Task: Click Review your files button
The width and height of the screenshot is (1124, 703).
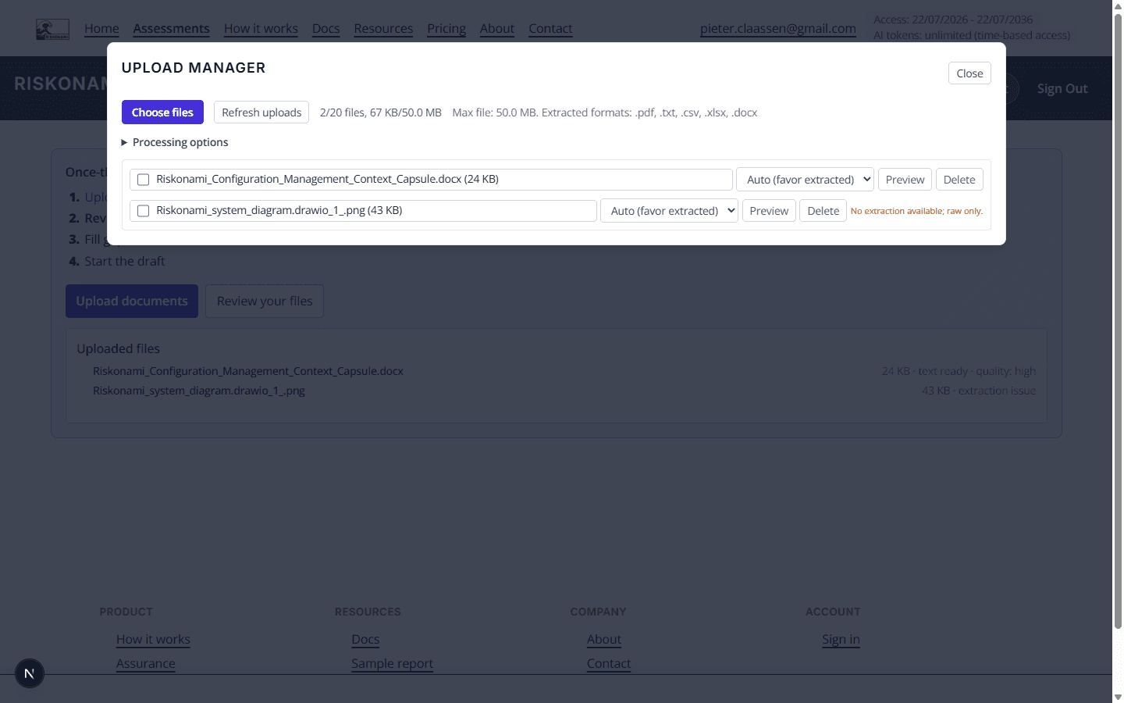Action: click(x=265, y=302)
